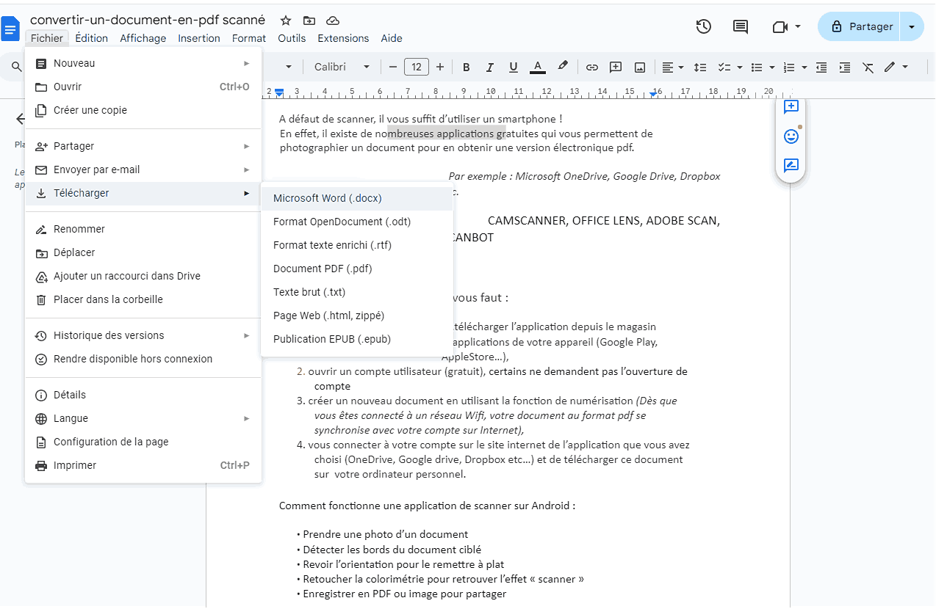This screenshot has width=936, height=609.
Task: Suggest edits icon in side panel
Action: [791, 165]
